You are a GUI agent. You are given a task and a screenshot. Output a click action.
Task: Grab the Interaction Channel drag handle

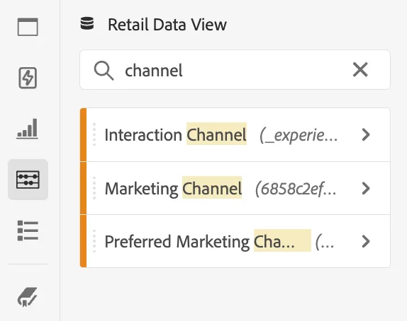[94, 134]
